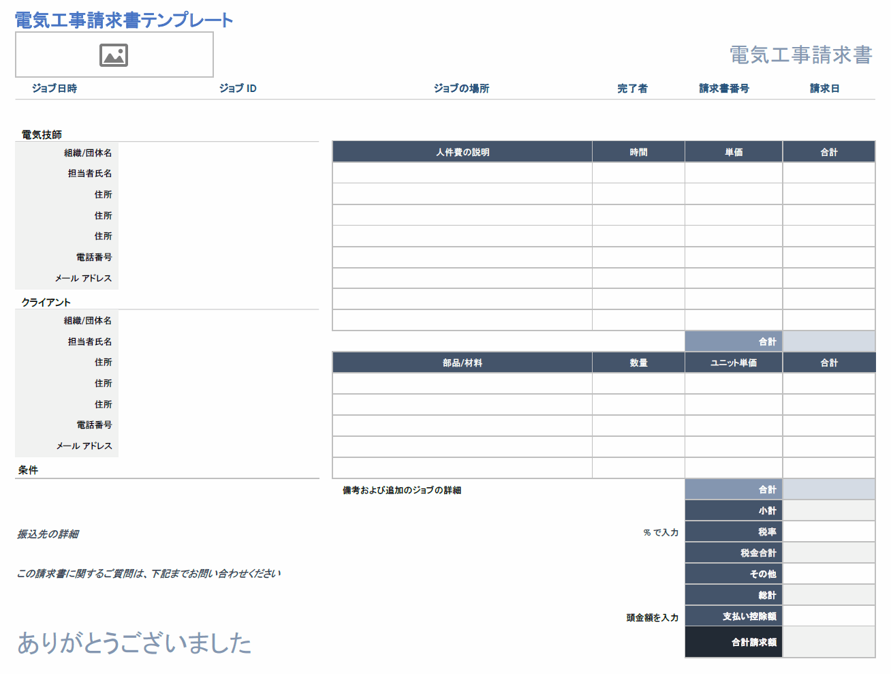Click the この請求書に関するご質問は line

pos(148,574)
